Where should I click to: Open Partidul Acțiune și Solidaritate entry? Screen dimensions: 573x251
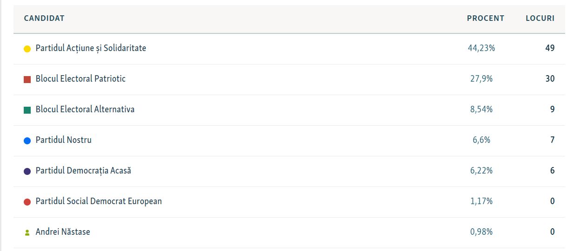(x=91, y=48)
